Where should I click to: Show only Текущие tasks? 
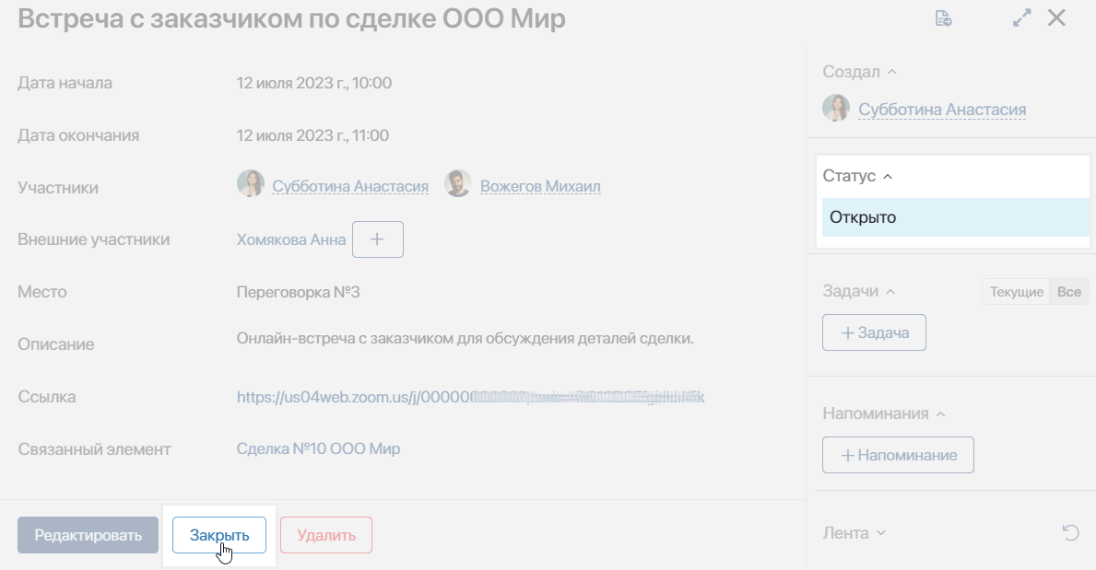(1017, 292)
